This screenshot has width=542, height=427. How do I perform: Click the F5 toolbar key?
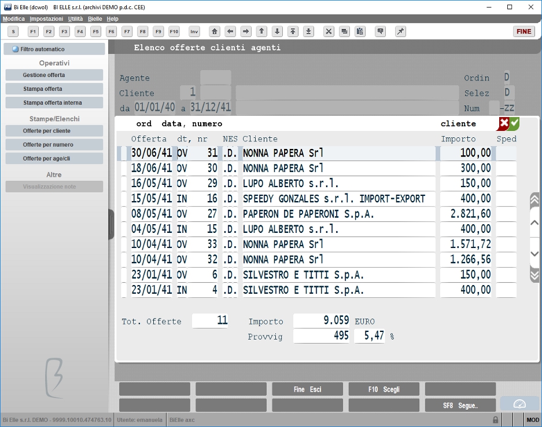[96, 31]
